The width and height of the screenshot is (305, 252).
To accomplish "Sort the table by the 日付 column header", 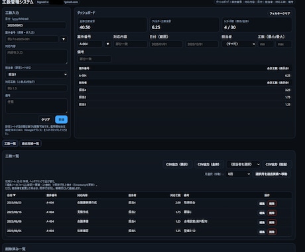I will pyautogui.click(x=11, y=196).
